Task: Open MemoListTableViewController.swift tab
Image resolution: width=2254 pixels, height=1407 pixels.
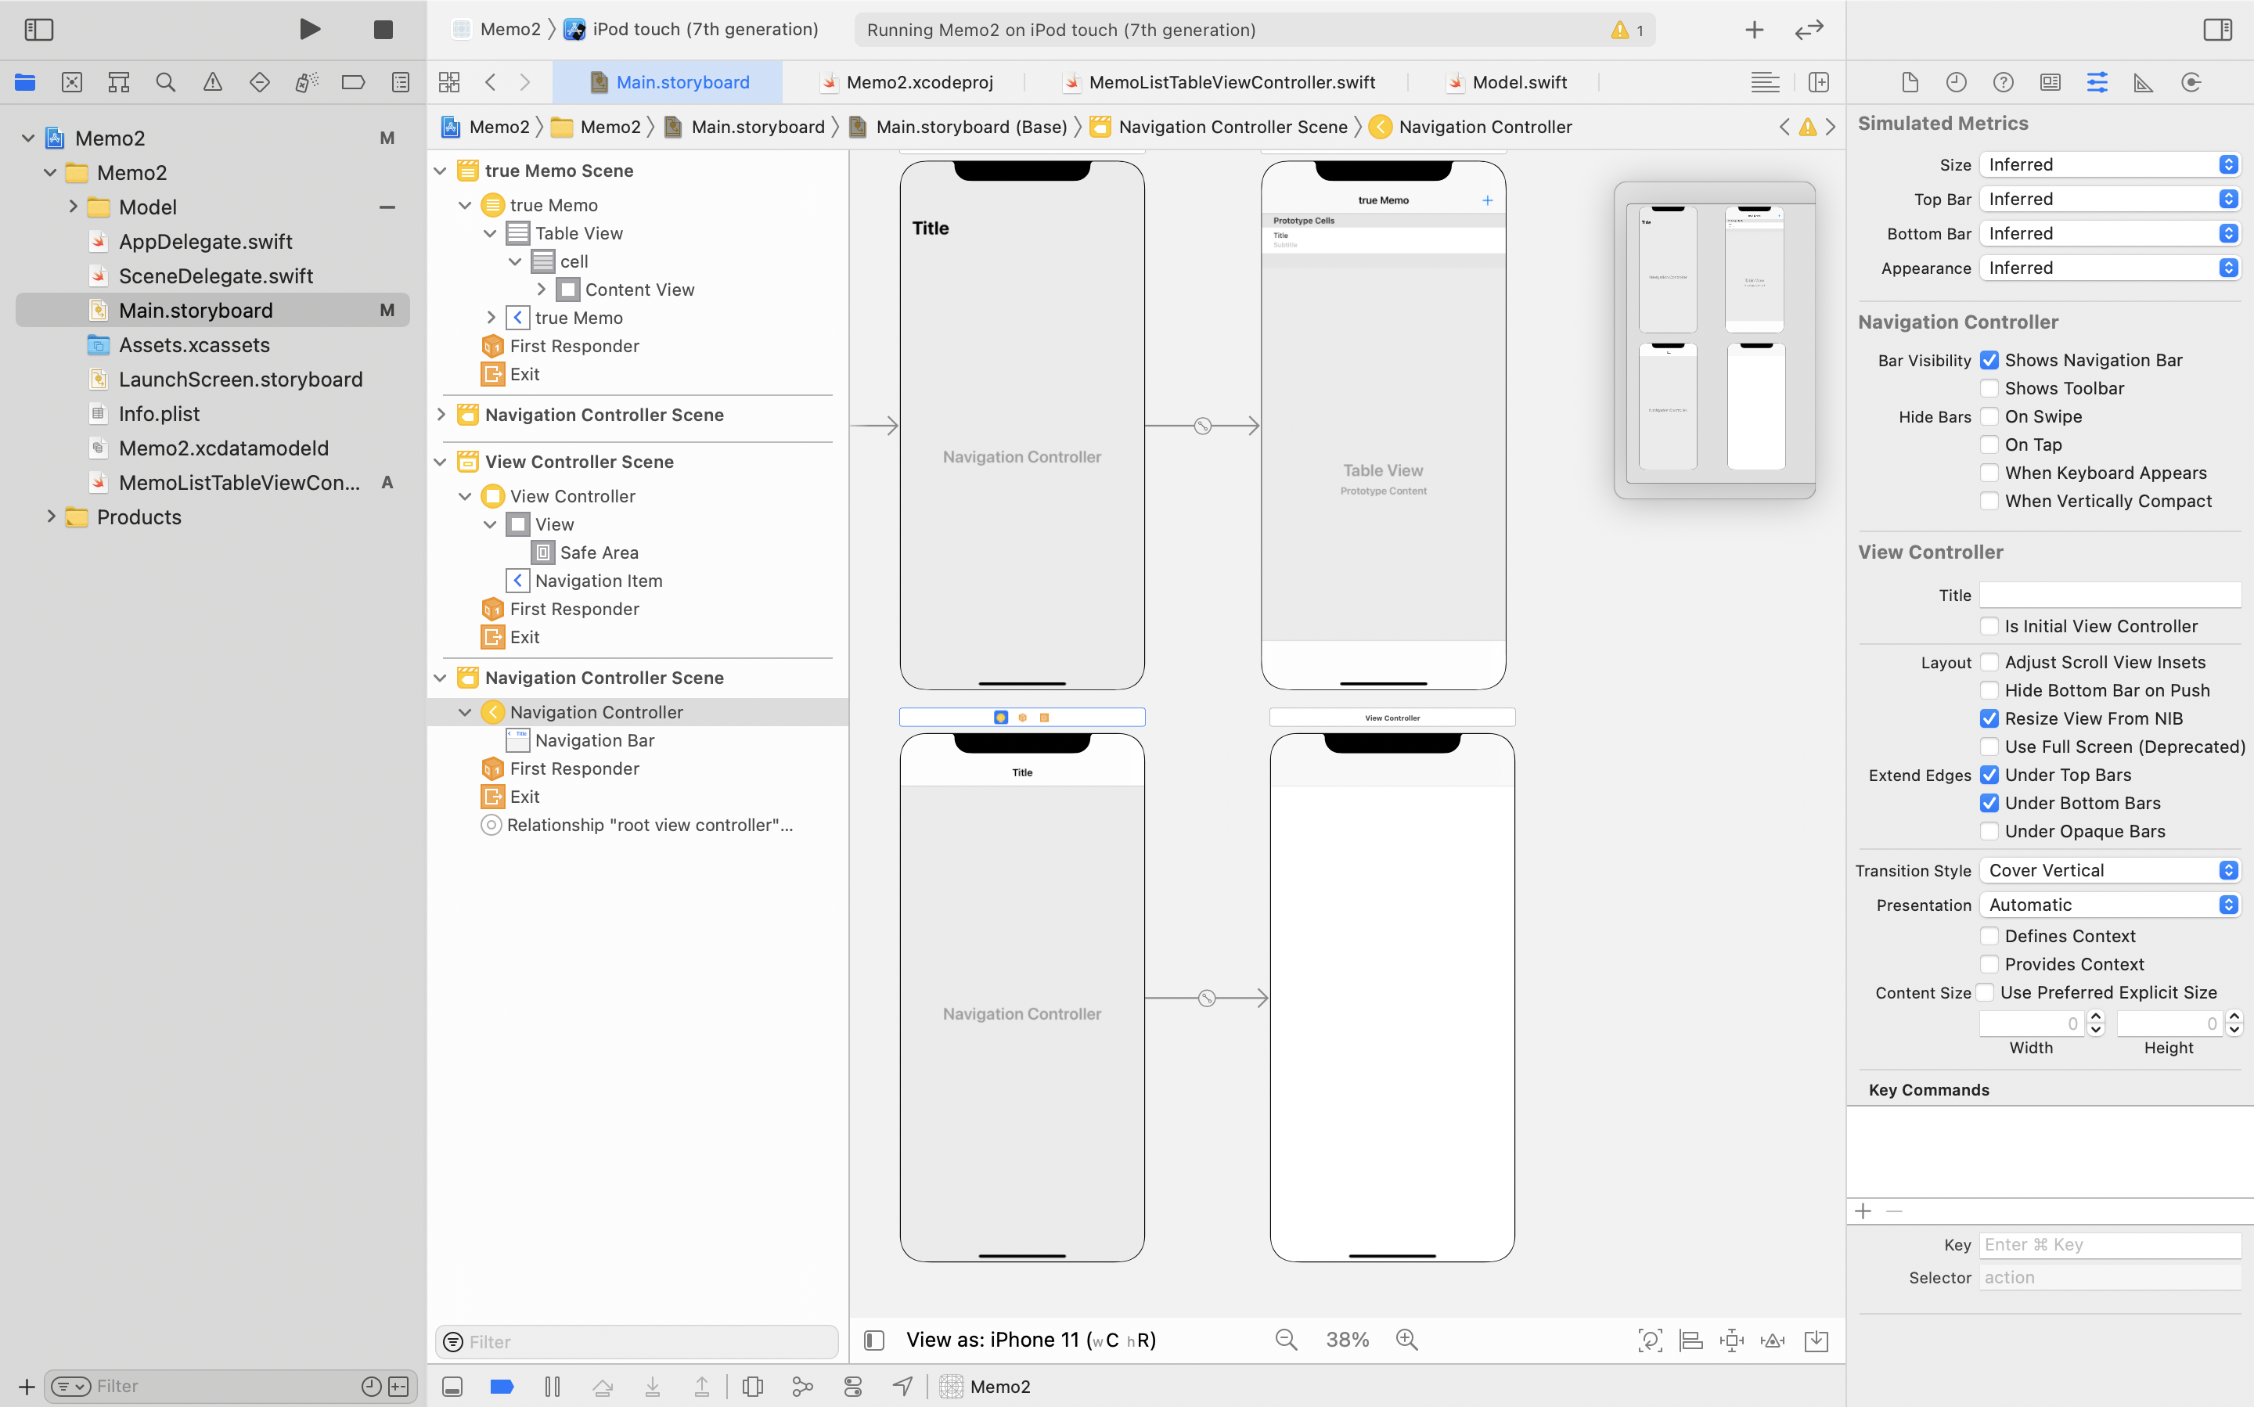Action: coord(1230,82)
